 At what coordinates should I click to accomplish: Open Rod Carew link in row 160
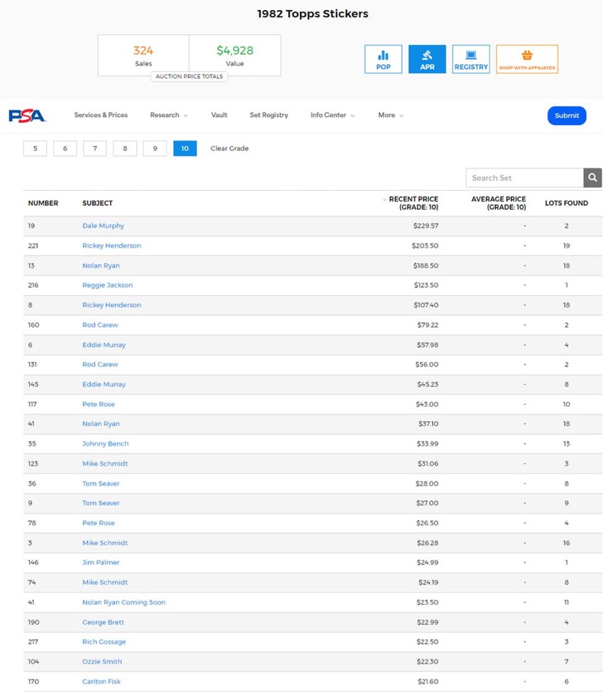pos(100,325)
